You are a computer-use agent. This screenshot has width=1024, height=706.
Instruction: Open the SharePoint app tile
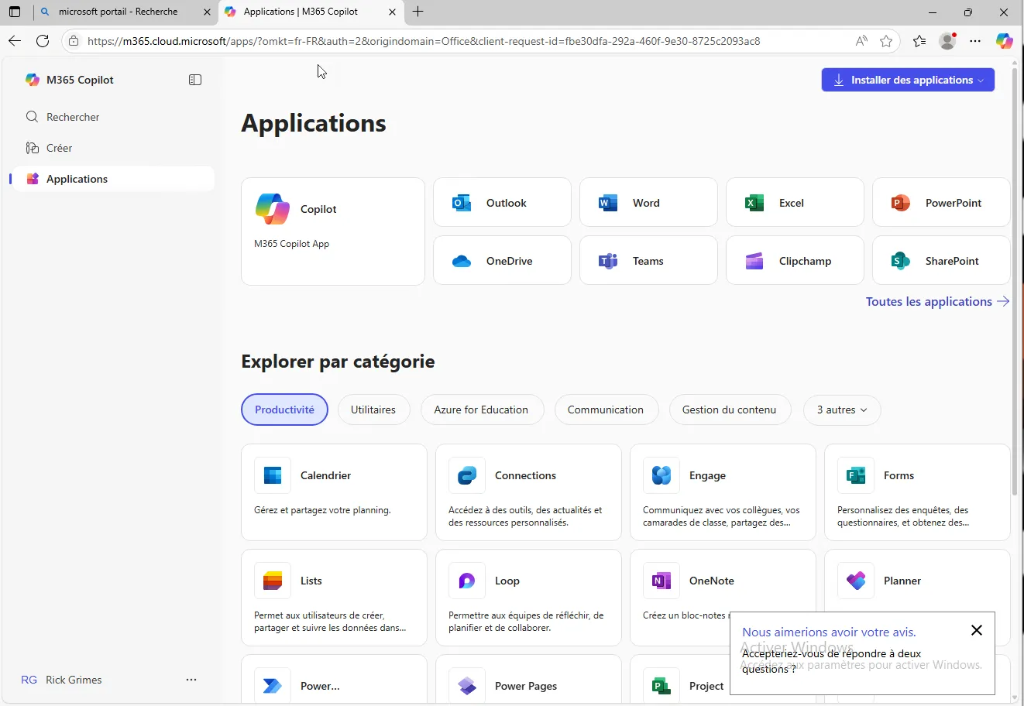(x=940, y=261)
